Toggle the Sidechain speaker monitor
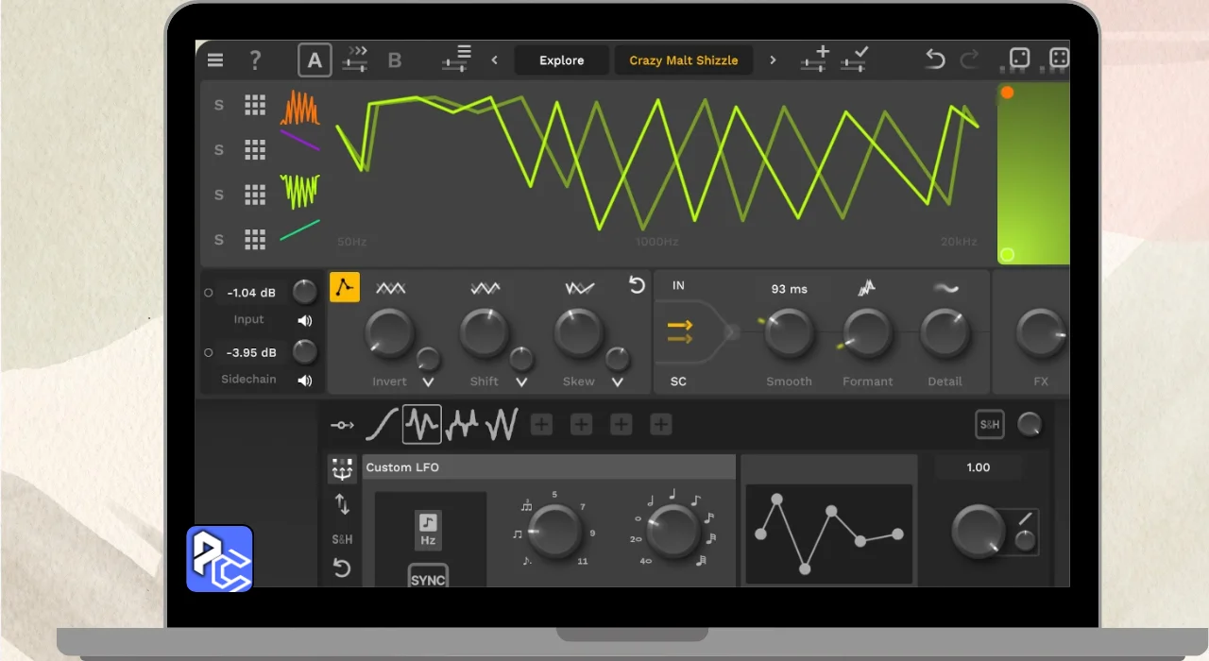 click(305, 381)
